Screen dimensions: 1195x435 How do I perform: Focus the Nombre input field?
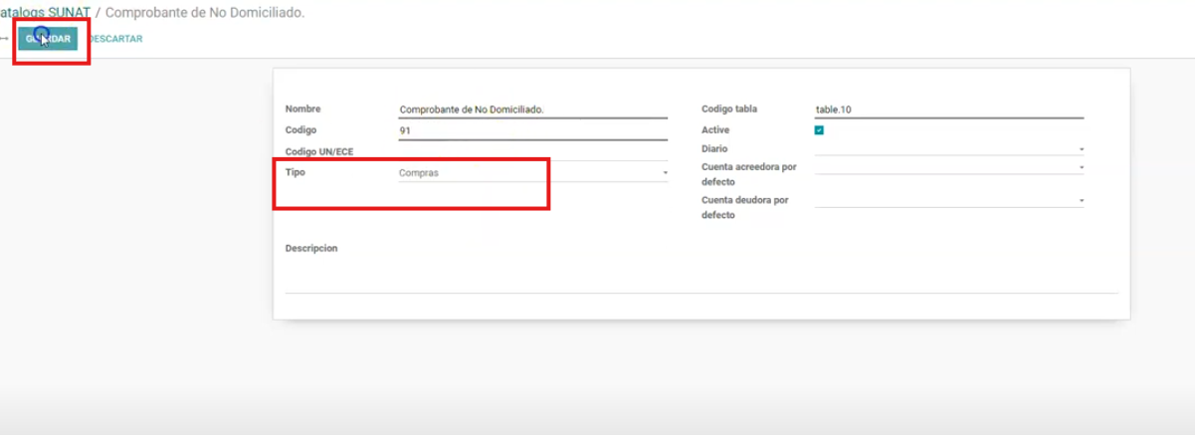(531, 109)
